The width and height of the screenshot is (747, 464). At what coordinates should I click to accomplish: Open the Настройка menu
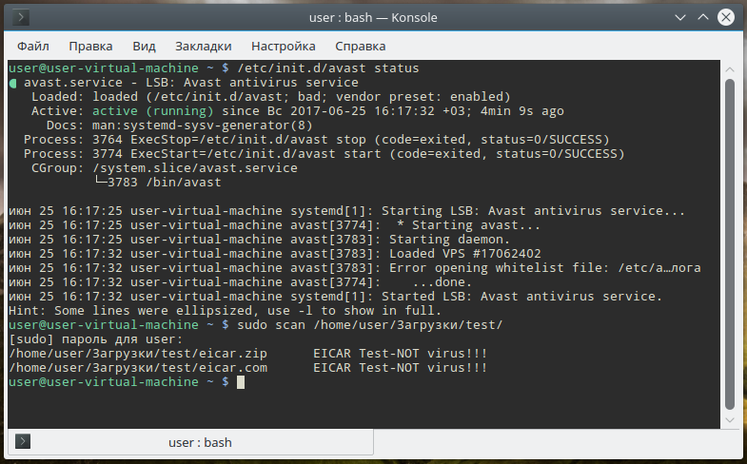[x=284, y=47]
